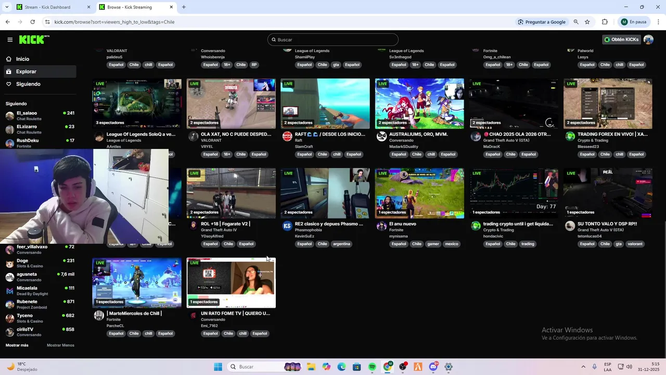
Task: Open TRADING FOREX EN VIVO stream thumbnail
Action: (x=608, y=104)
